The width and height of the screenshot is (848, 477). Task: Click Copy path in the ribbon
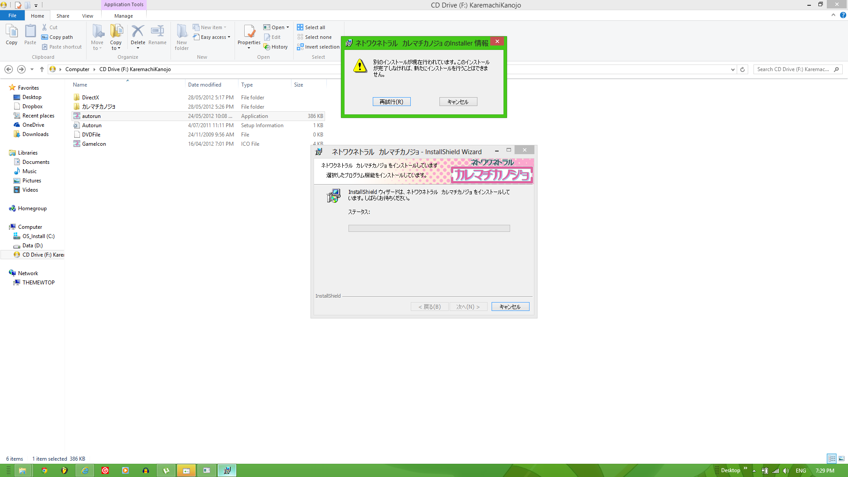click(x=57, y=37)
